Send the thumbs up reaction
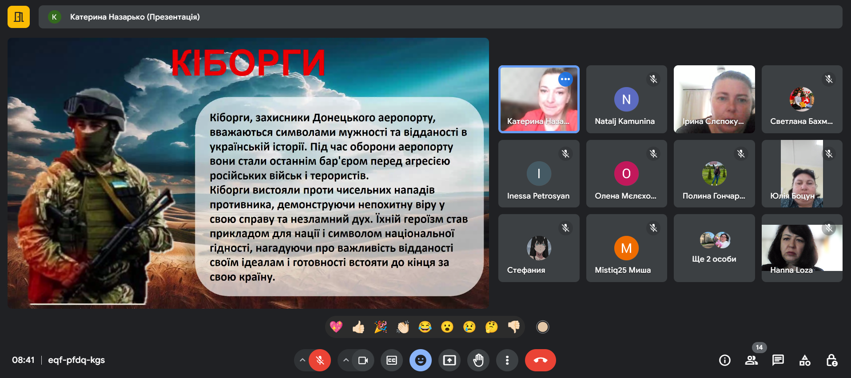The image size is (851, 378). pos(358,327)
